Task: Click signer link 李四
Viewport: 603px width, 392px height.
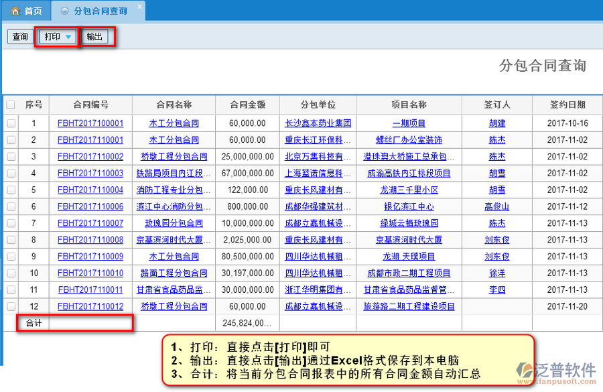Action: pyautogui.click(x=496, y=290)
